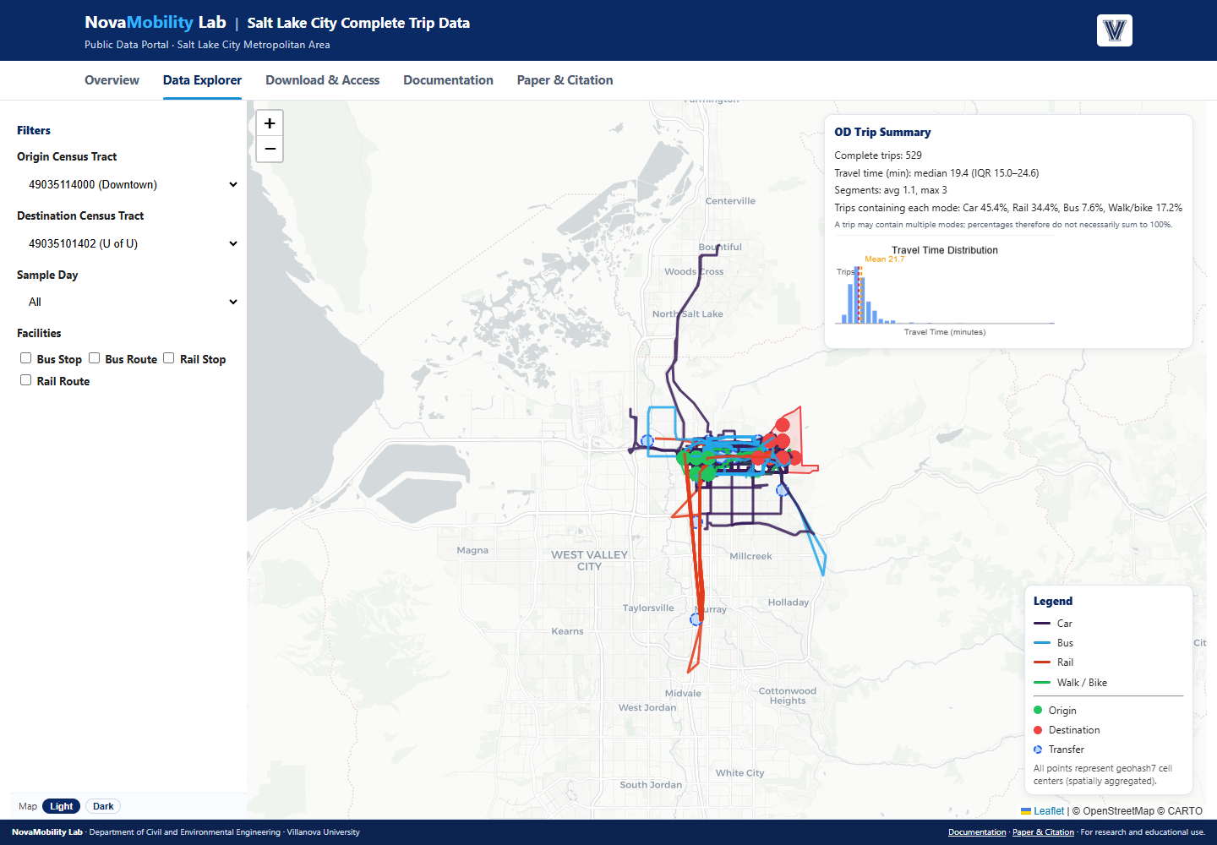1217x845 pixels.
Task: Click the footer Paper & Citation link
Action: pos(1043,832)
